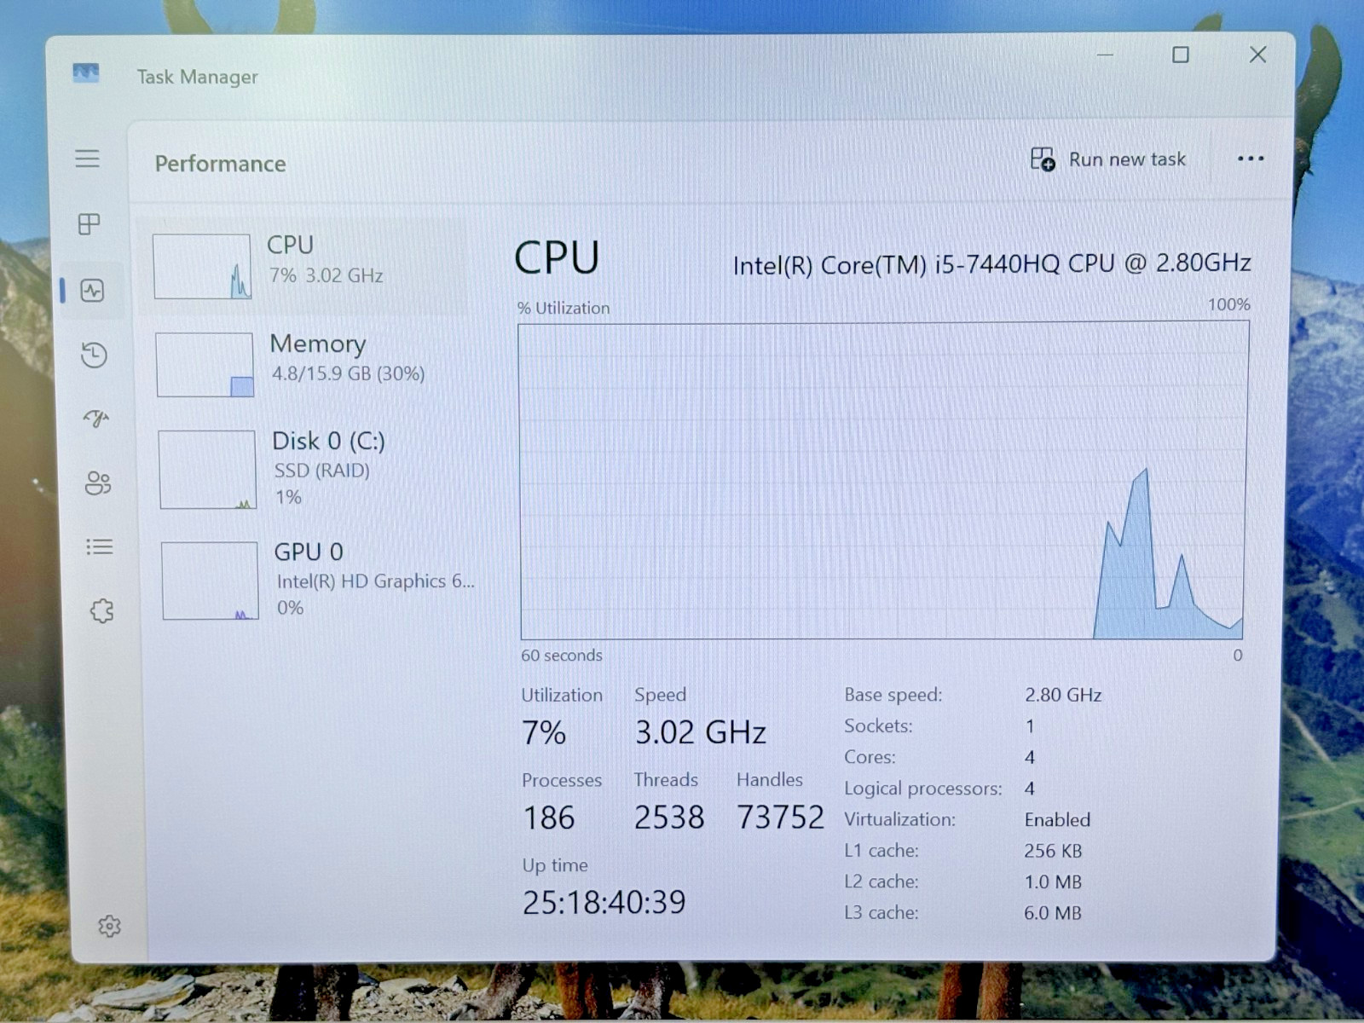Click the Task Manager title text
This screenshot has height=1023, width=1364.
(x=197, y=77)
